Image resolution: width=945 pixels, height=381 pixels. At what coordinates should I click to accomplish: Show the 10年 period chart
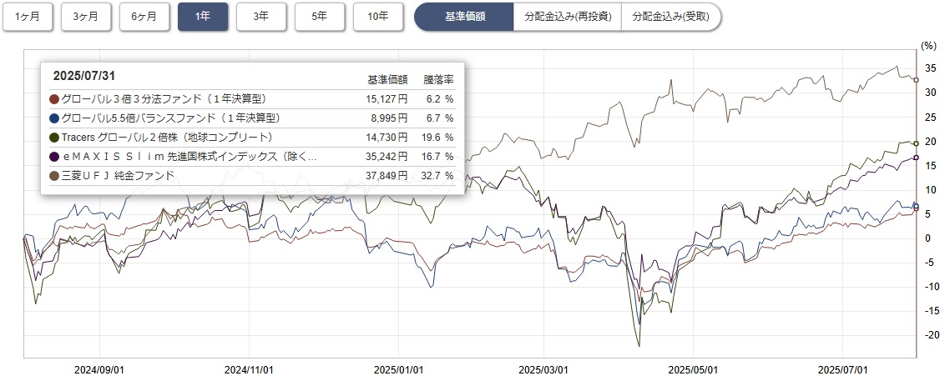coord(378,17)
